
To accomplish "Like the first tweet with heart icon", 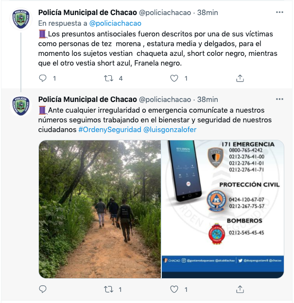I will click(174, 78).
